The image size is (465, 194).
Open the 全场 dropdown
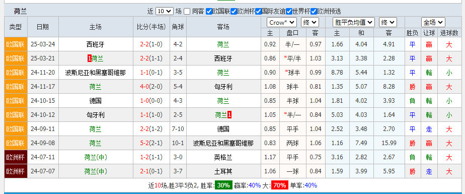(x=433, y=22)
